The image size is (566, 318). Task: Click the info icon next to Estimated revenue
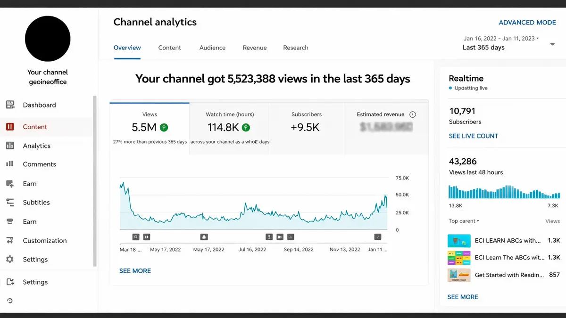pyautogui.click(x=413, y=114)
